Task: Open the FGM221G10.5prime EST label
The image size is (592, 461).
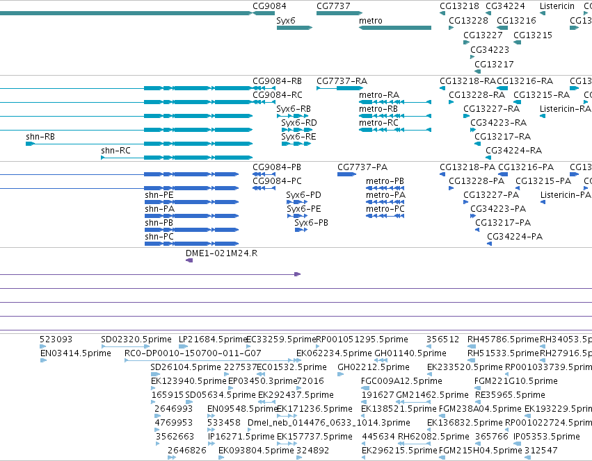Action: pyautogui.click(x=515, y=381)
